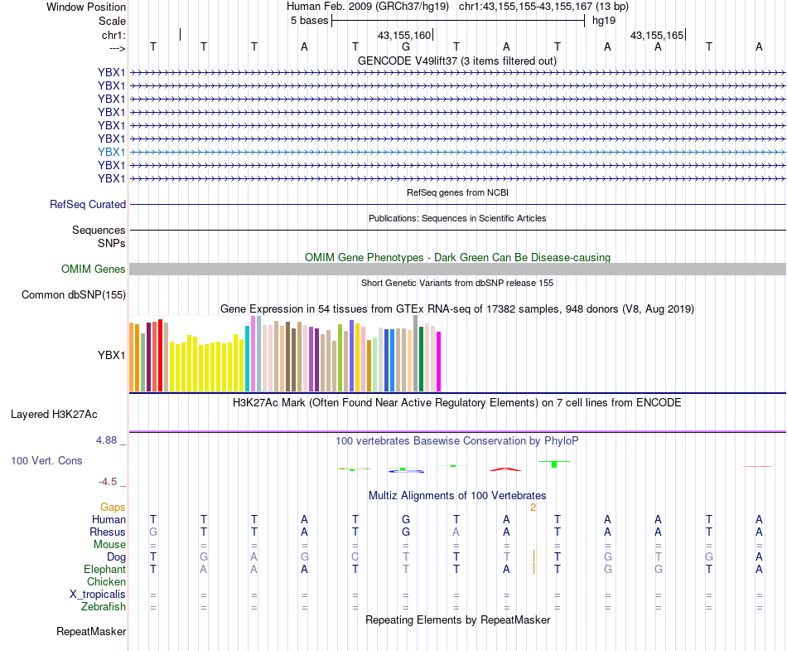Click the Human species row label

pyautogui.click(x=109, y=519)
